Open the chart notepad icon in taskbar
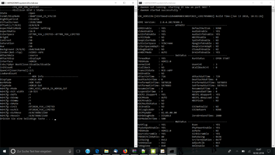 coord(162,151)
